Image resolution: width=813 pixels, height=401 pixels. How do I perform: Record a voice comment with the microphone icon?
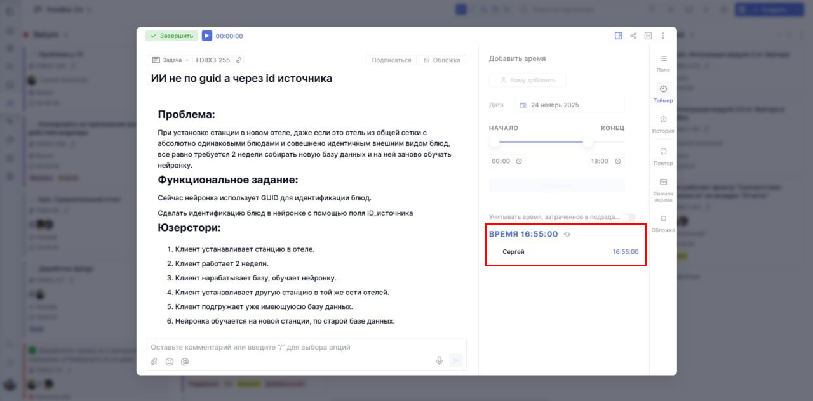439,360
